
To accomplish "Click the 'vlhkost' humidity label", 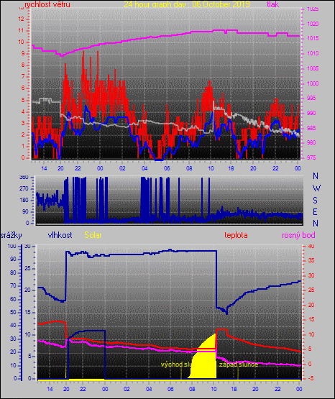I will pos(60,235).
